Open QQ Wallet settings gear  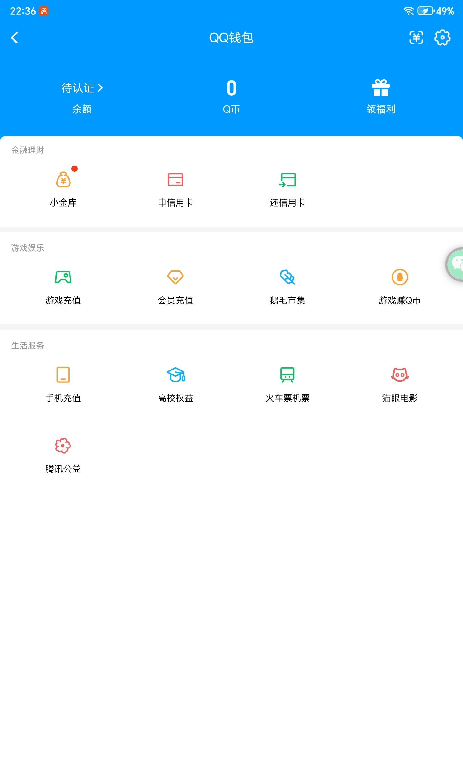(442, 38)
